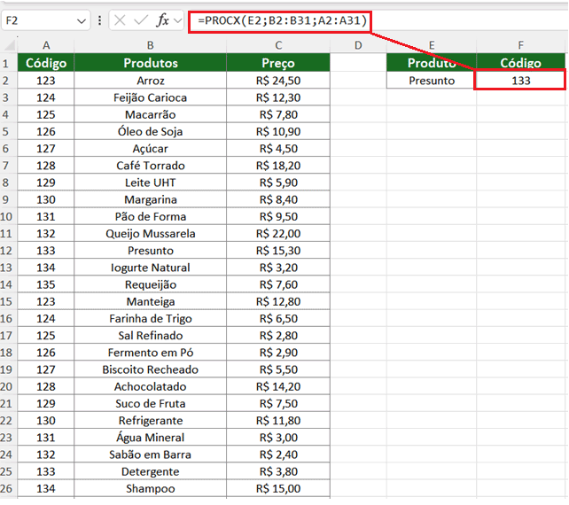Select column A header
The width and height of the screenshot is (569, 505).
(x=46, y=45)
